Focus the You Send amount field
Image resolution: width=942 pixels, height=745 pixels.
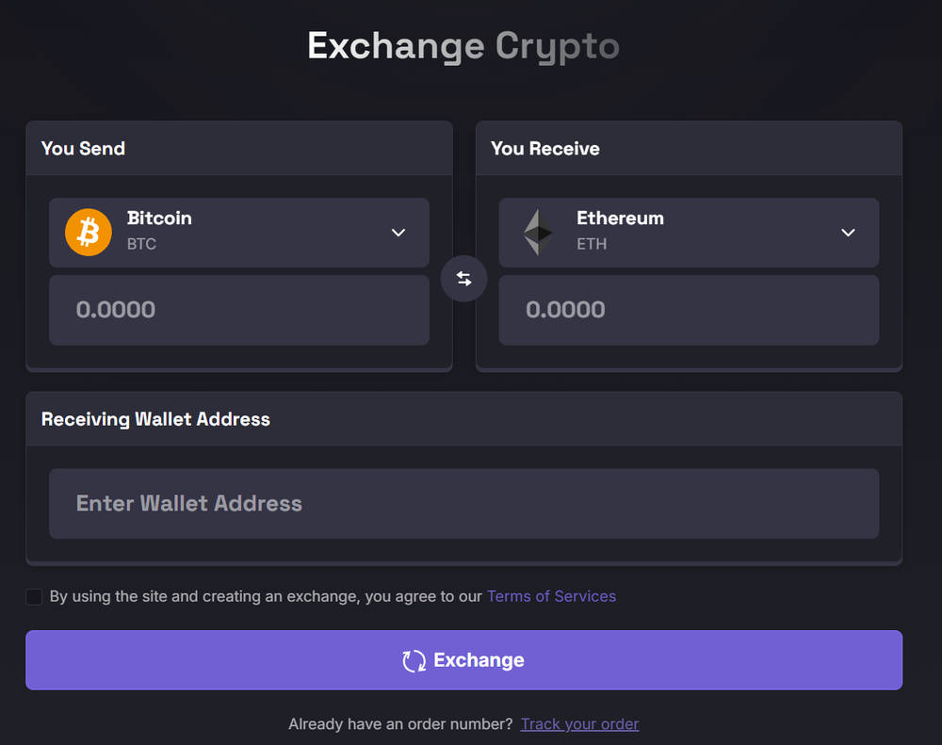click(238, 310)
